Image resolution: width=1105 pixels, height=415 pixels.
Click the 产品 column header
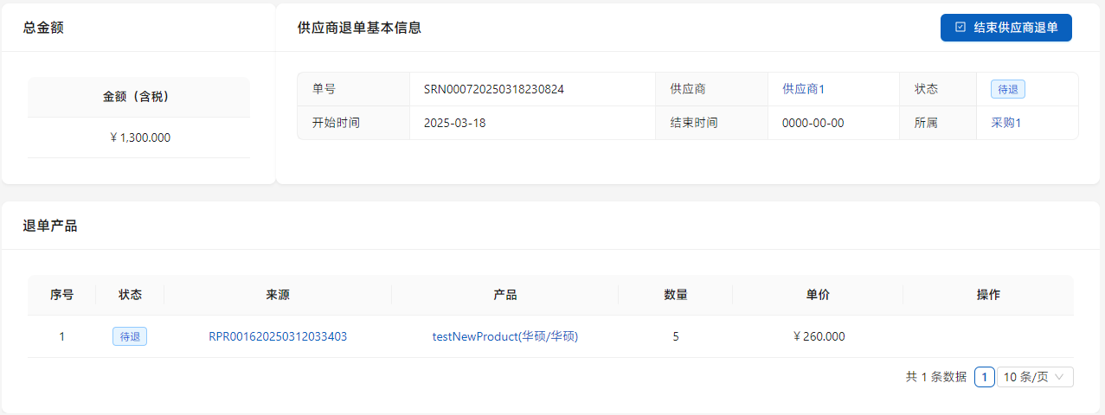504,295
